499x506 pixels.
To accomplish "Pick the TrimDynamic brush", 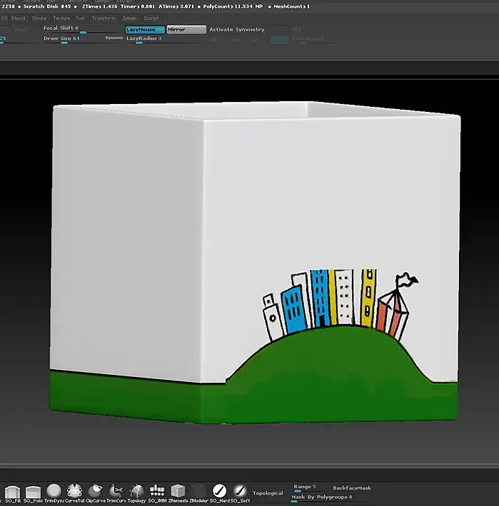I will pyautogui.click(x=54, y=491).
